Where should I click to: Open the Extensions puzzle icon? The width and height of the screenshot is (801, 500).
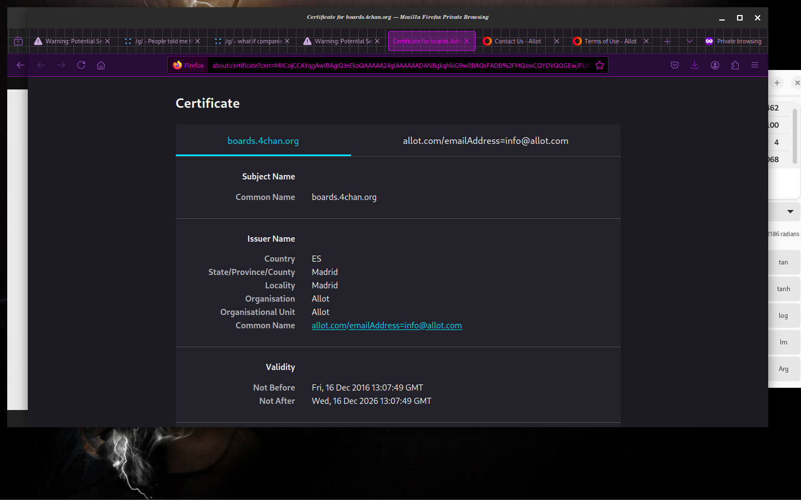(x=735, y=65)
